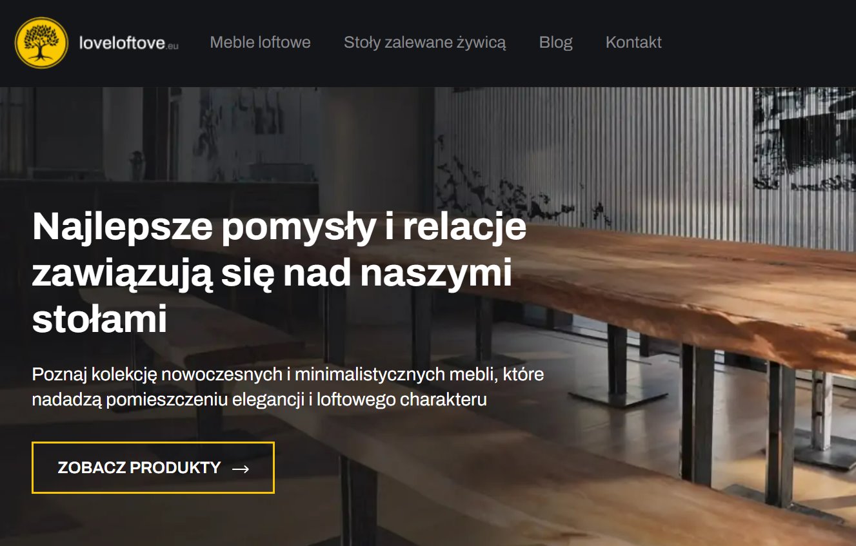Click the loveloftove.eu brand name text
856x546 pixels.
[x=129, y=44]
